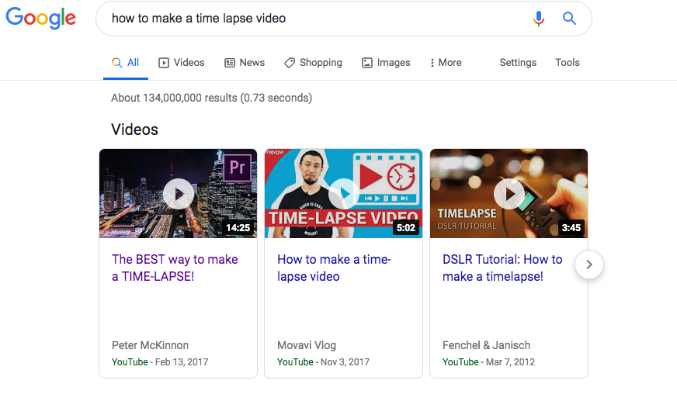Open 'How to make a time-lapse video' link
Image resolution: width=677 pixels, height=401 pixels.
click(334, 268)
